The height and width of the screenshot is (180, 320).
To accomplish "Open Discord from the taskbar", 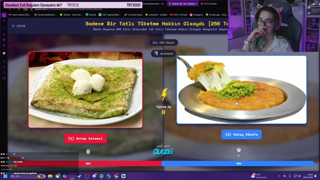I will pyautogui.click(x=94, y=176).
